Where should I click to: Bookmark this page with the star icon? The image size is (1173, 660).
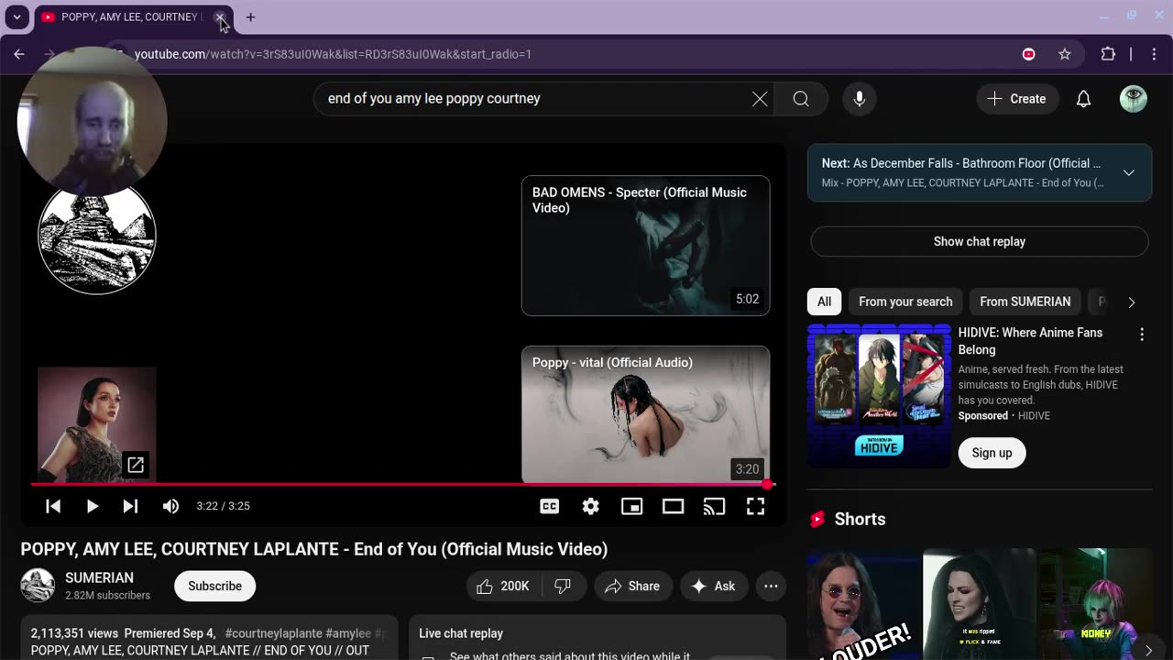(x=1065, y=54)
